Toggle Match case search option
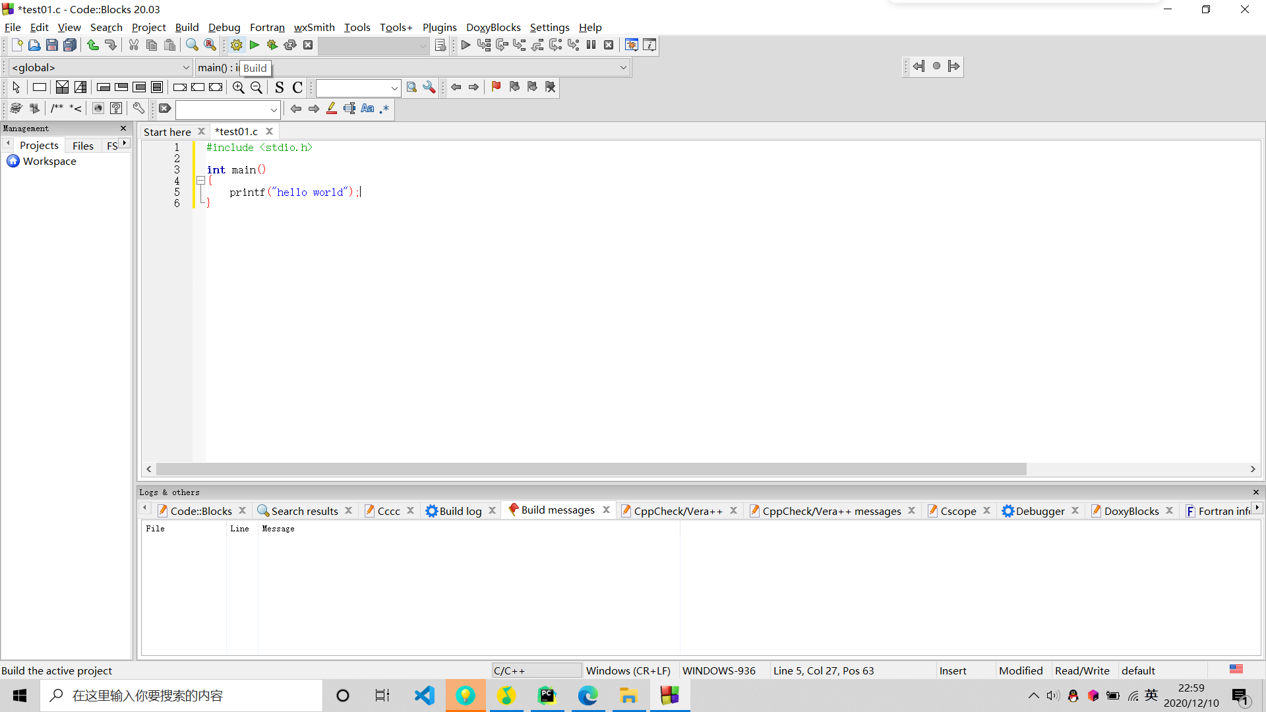Screen dimensions: 1266x712 pos(367,108)
